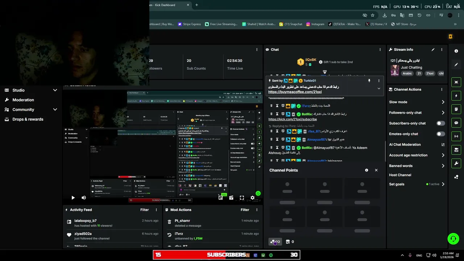464x261 pixels.
Task: Open the Stream info panel options menu
Action: pos(442,50)
